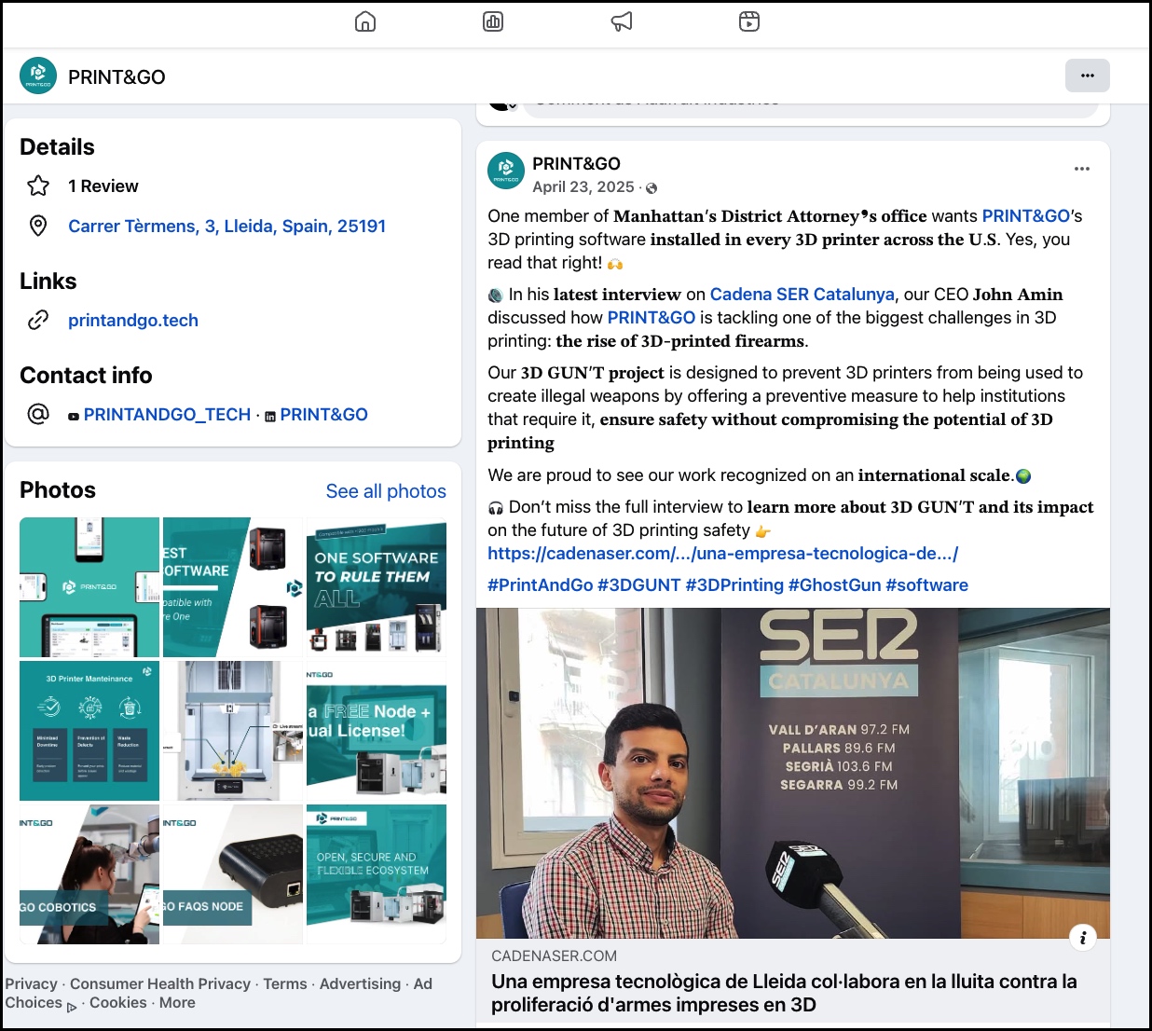Expand the More footer menu

point(177,1002)
